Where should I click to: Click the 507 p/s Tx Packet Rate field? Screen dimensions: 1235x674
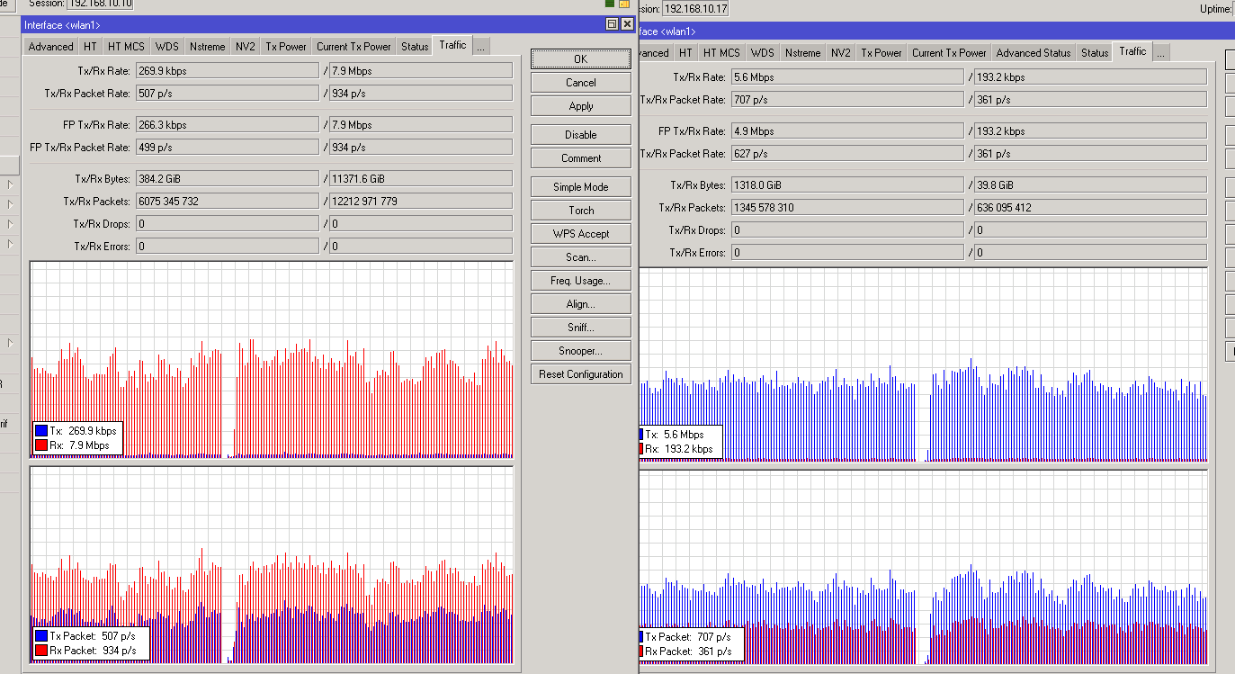point(227,93)
